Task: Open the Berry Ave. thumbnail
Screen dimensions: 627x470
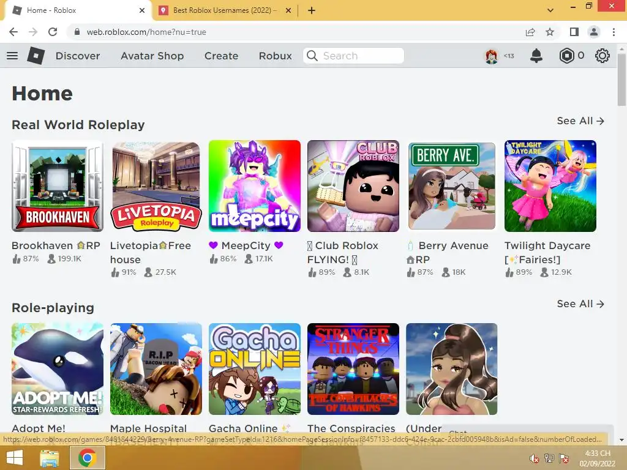Action: coord(452,186)
